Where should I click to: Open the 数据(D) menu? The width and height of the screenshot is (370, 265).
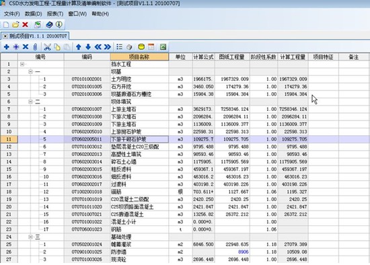click(33, 14)
